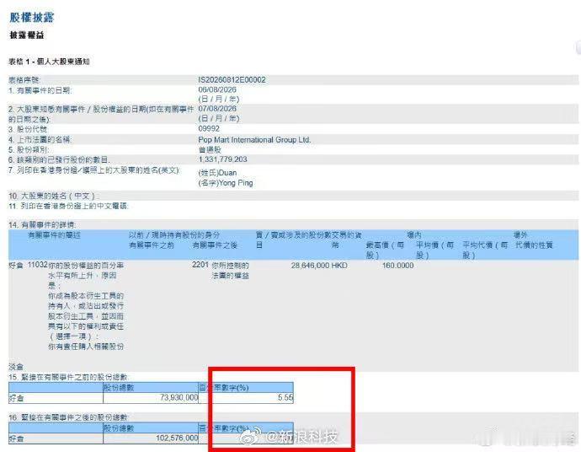Click the 股份總數 header in section 16
This screenshot has width=581, height=452.
tap(119, 428)
